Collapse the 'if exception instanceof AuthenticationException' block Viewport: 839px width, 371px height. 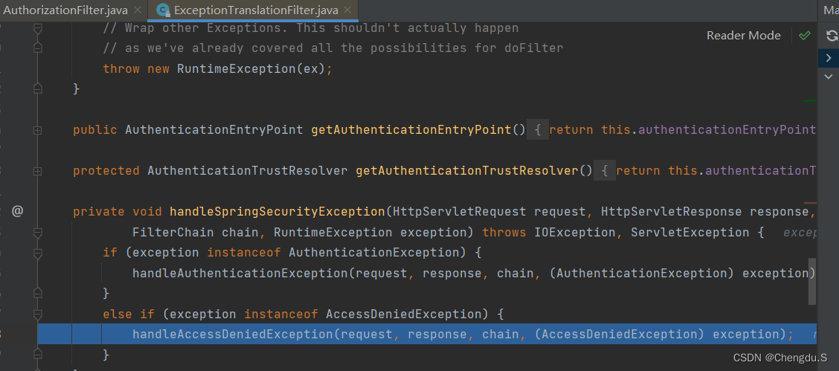(x=37, y=254)
